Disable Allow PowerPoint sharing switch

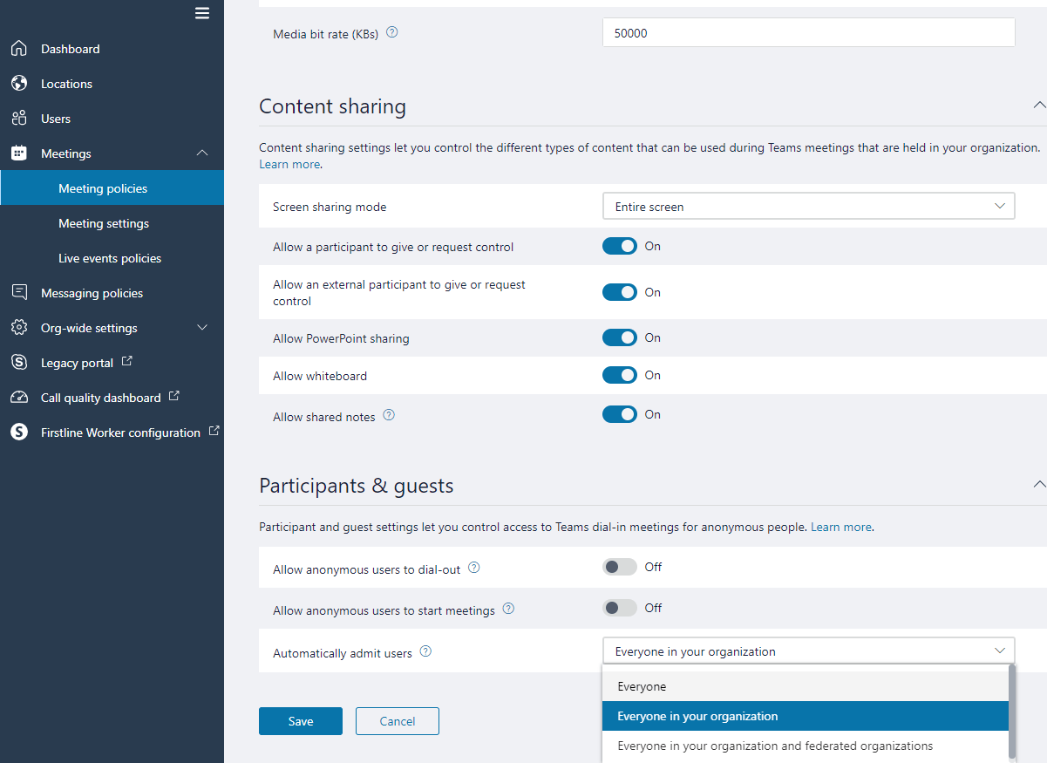click(x=620, y=337)
